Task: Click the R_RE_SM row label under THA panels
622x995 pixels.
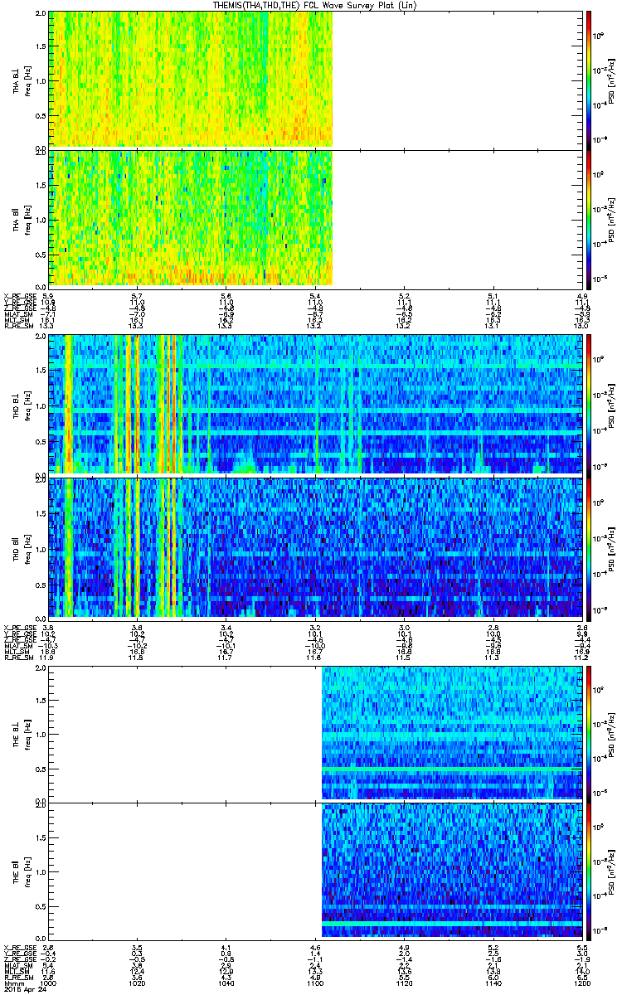Action: pos(17,326)
